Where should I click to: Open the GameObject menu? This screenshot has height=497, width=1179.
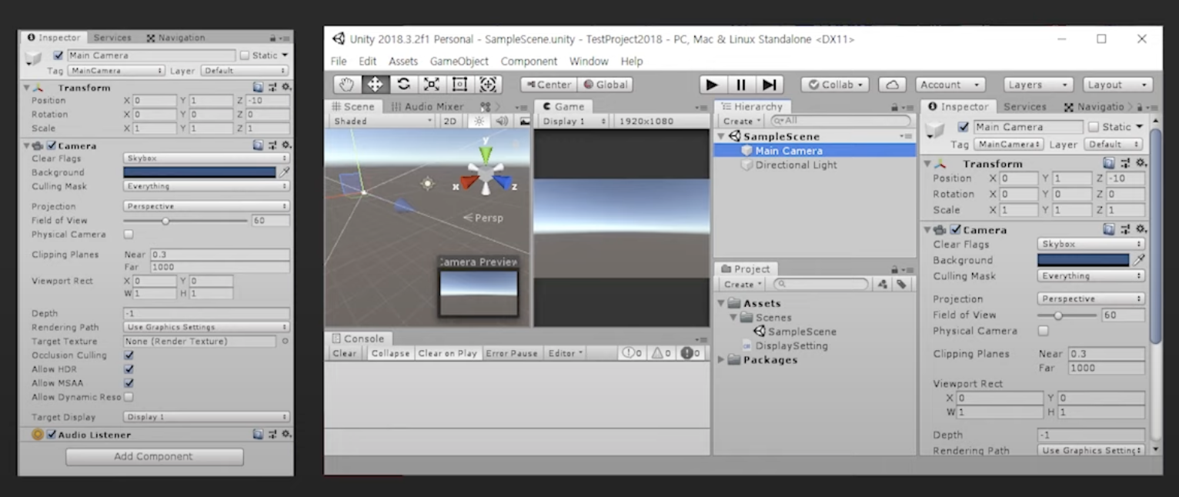click(459, 61)
